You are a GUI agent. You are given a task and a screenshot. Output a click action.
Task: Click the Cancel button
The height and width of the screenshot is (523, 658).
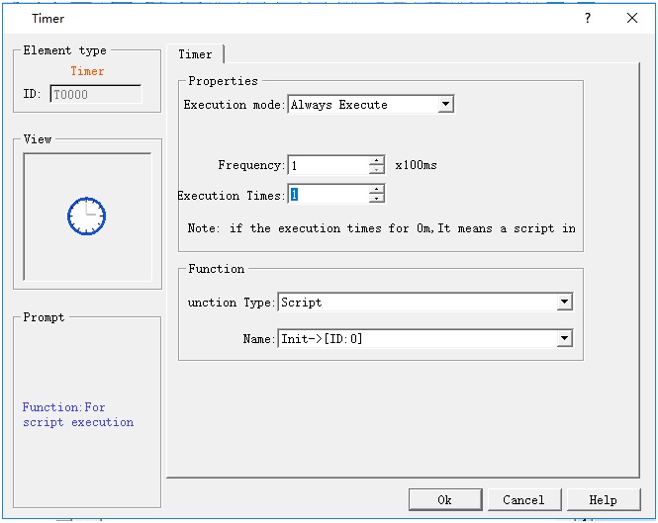(x=522, y=500)
